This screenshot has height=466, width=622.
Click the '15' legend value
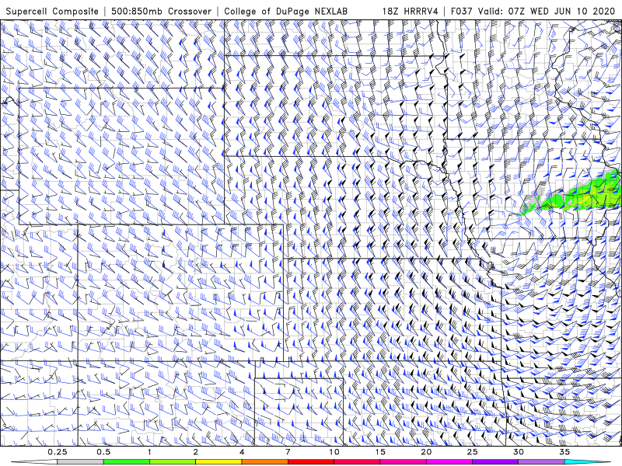click(380, 452)
